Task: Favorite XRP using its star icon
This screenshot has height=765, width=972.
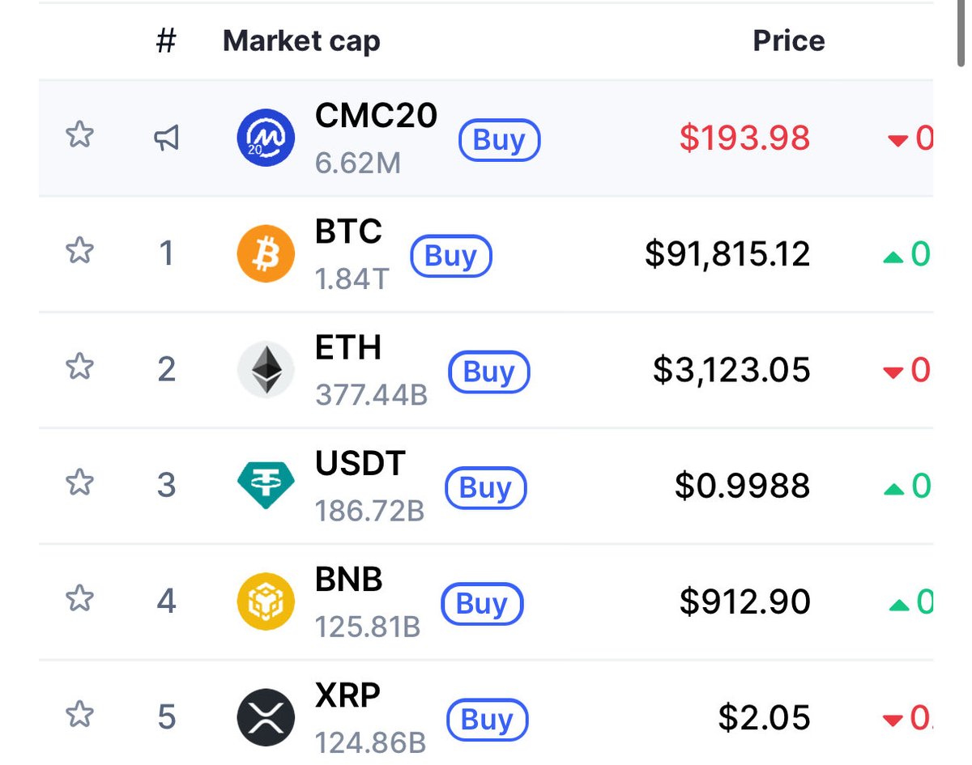Action: (79, 715)
